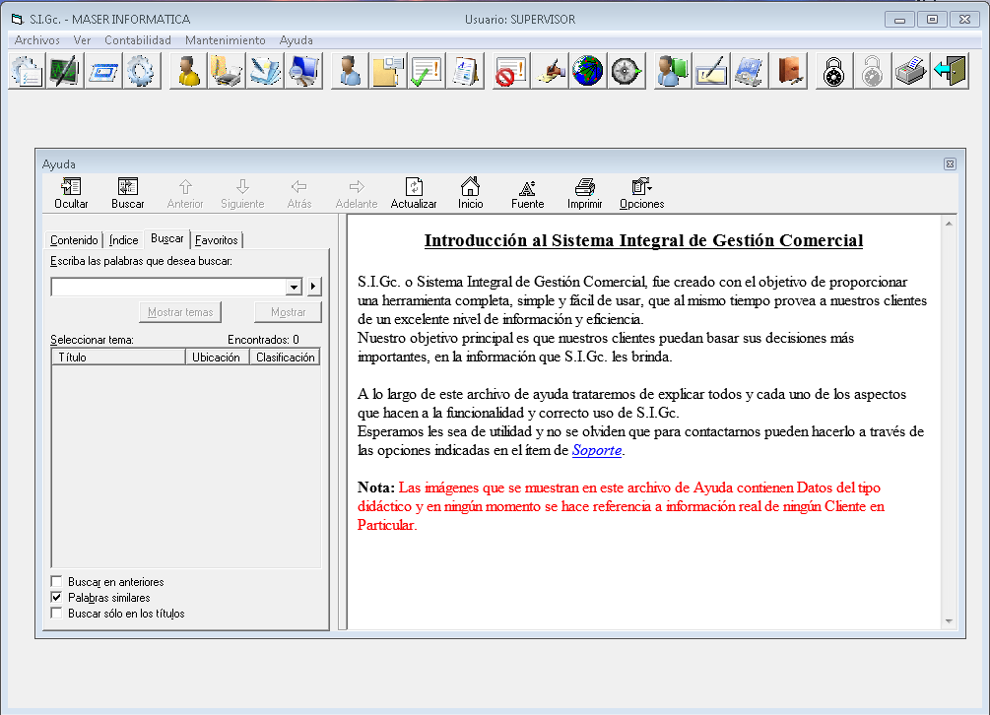Viewport: 990px width, 715px height.
Task: Click the gear with checklist toolbar icon
Action: coord(26,71)
